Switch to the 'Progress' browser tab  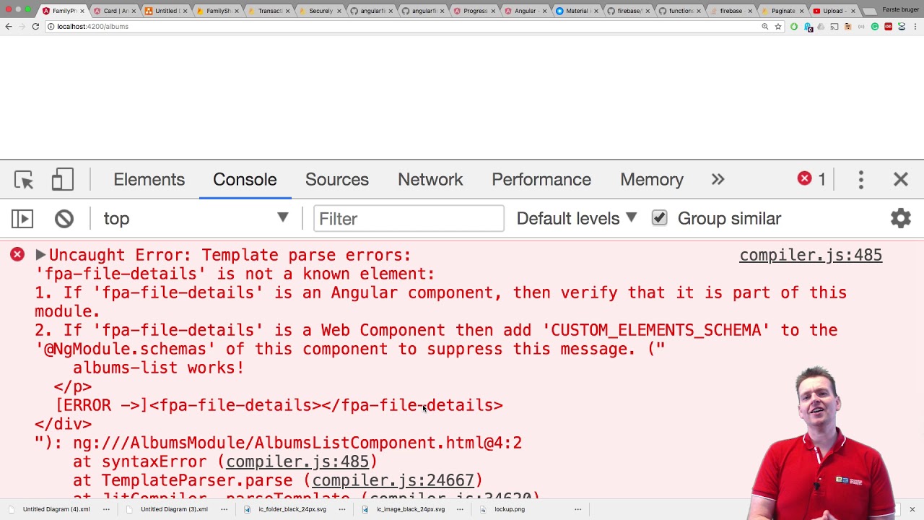[474, 11]
